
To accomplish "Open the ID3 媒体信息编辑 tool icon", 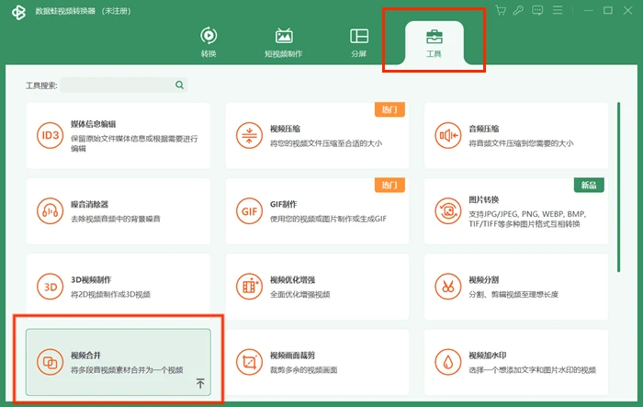I will click(50, 135).
